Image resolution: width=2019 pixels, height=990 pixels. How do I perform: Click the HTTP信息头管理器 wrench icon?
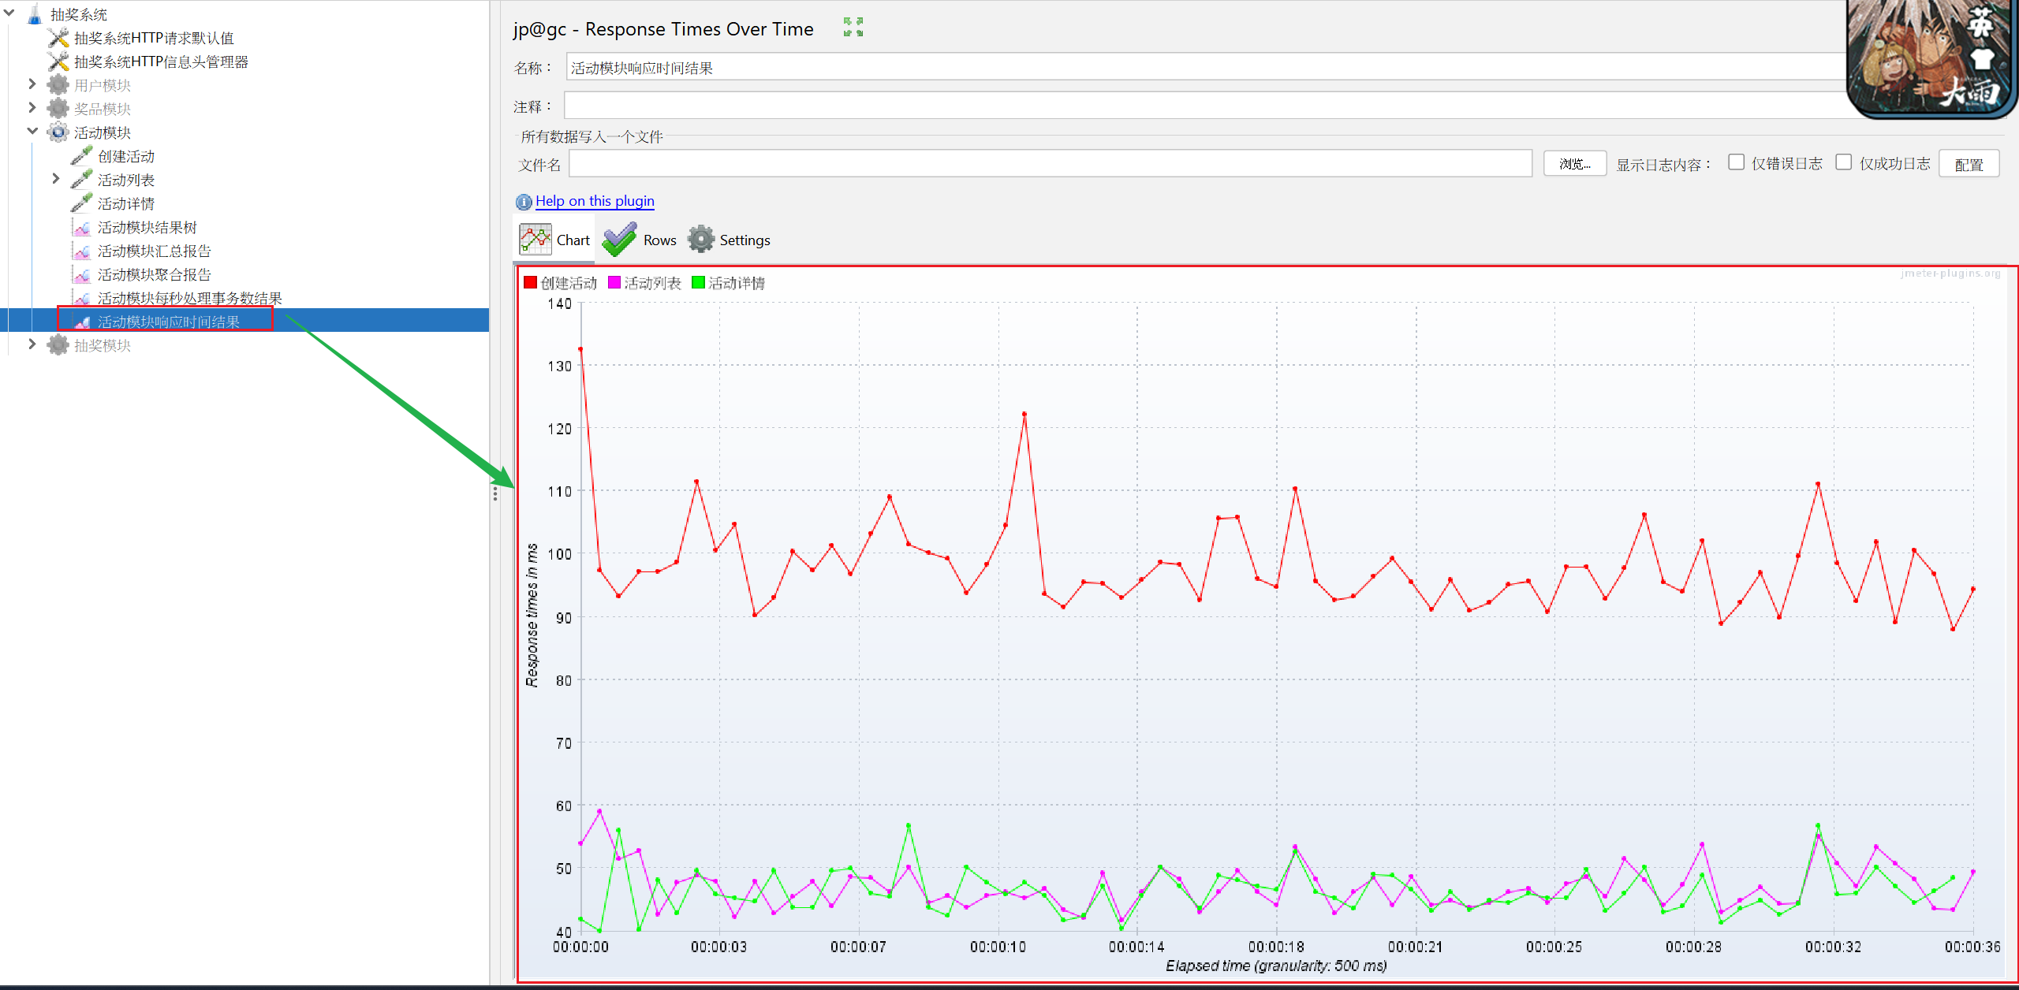(x=58, y=61)
